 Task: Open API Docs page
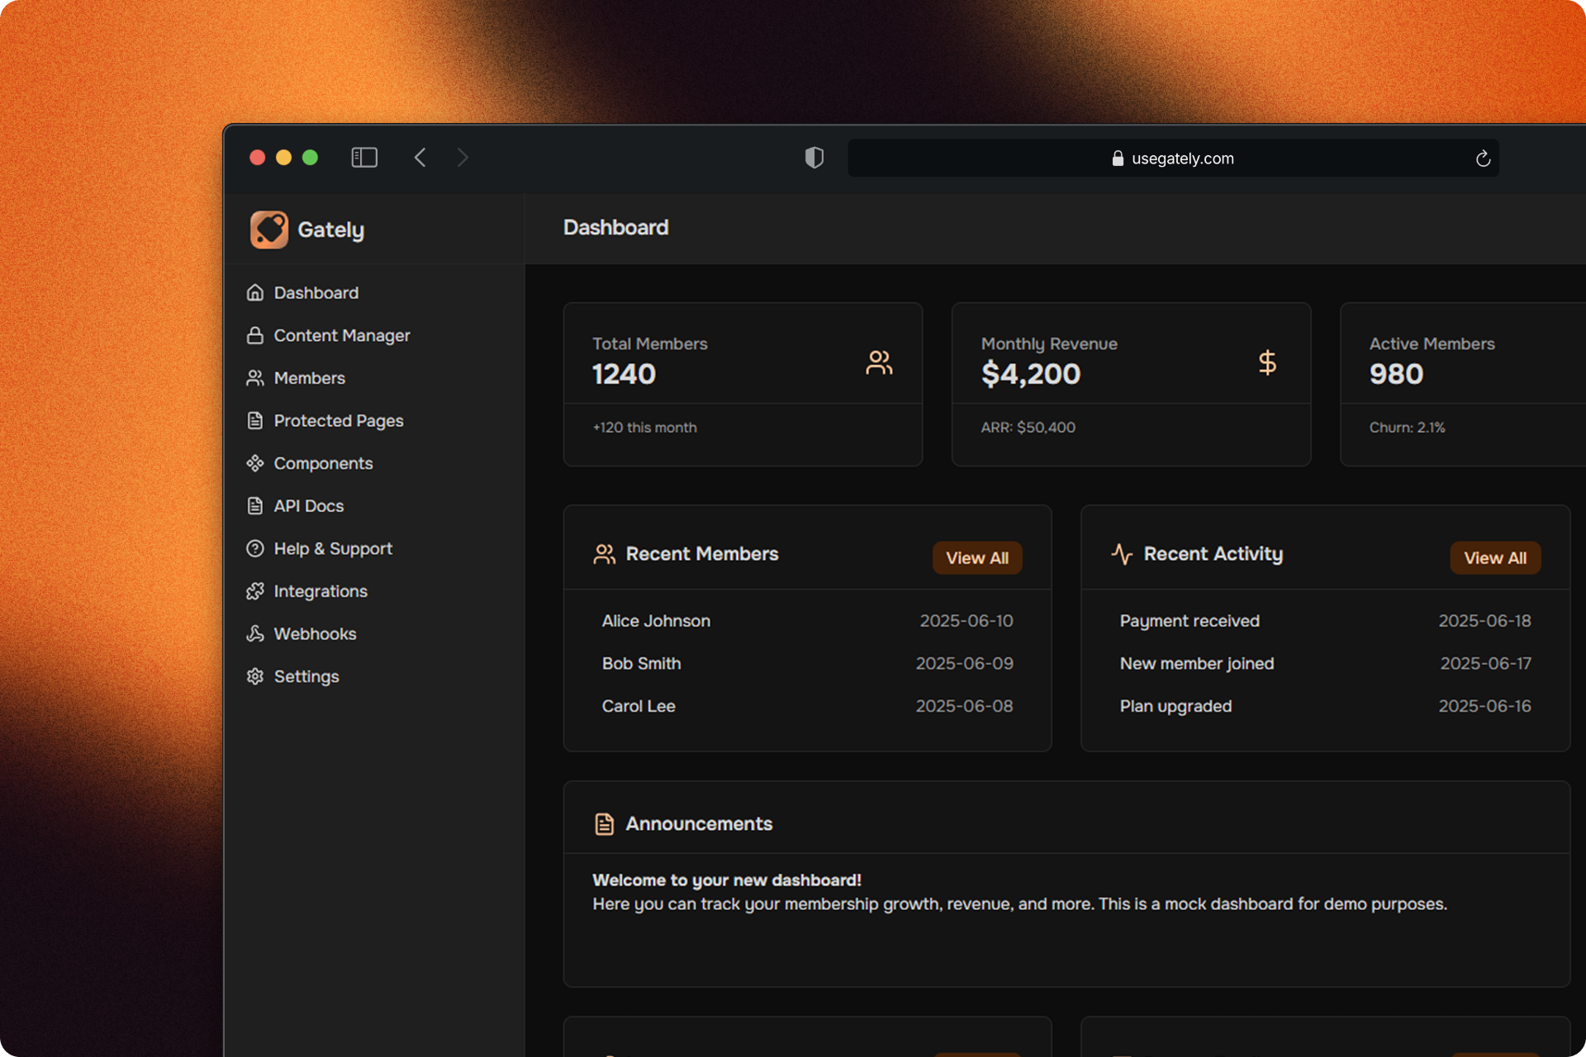308,506
